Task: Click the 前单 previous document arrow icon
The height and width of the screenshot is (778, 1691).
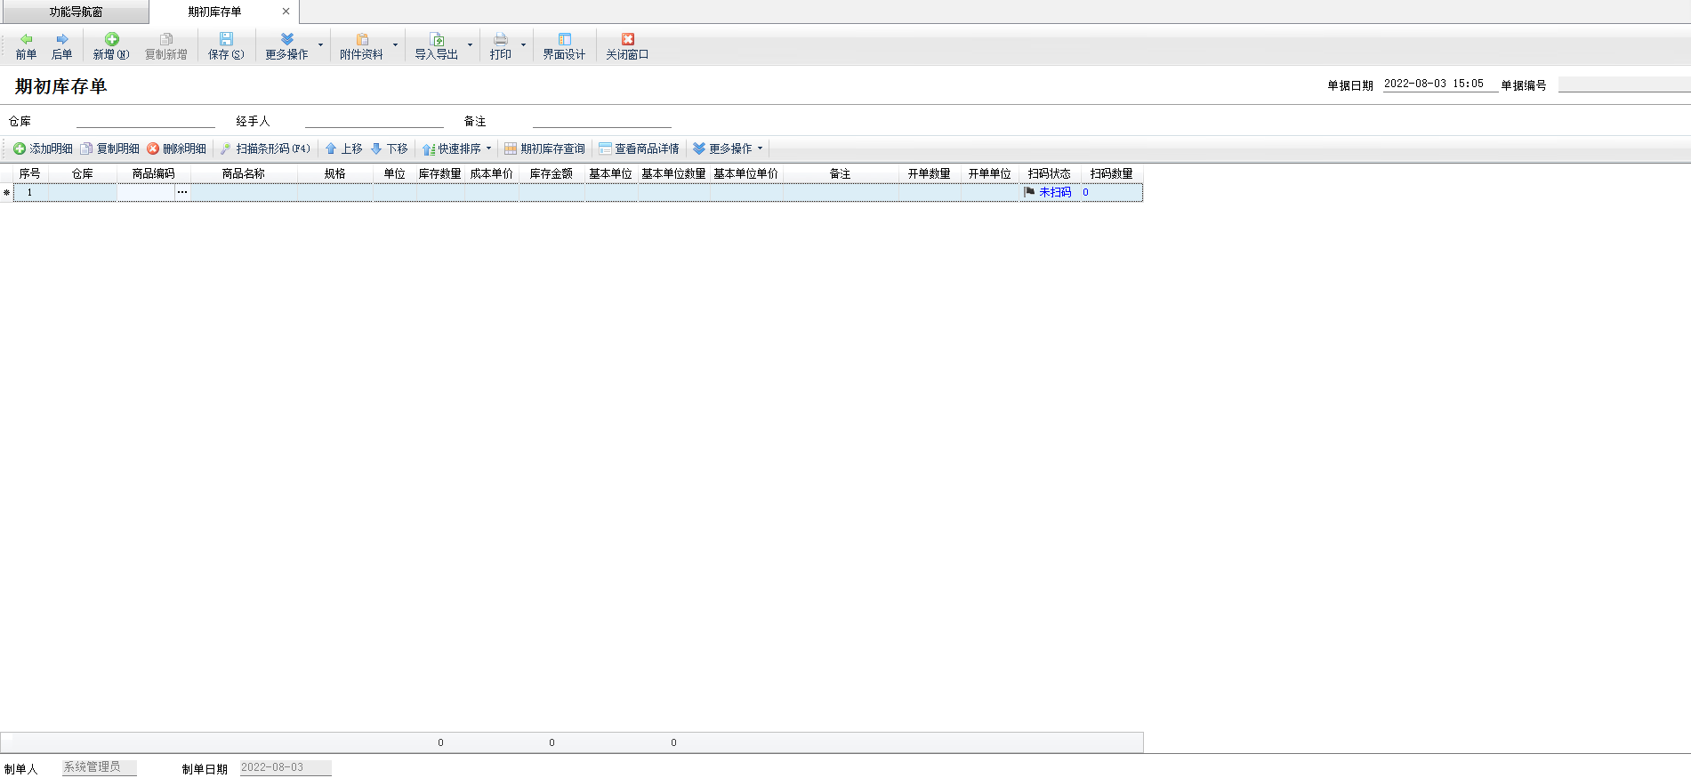Action: click(x=26, y=39)
